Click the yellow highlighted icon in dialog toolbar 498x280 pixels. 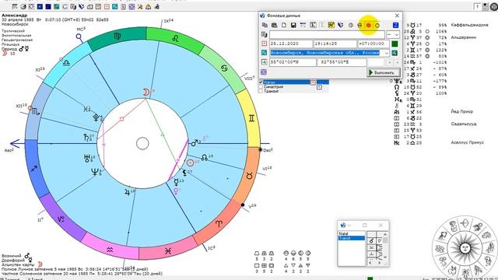click(331, 25)
